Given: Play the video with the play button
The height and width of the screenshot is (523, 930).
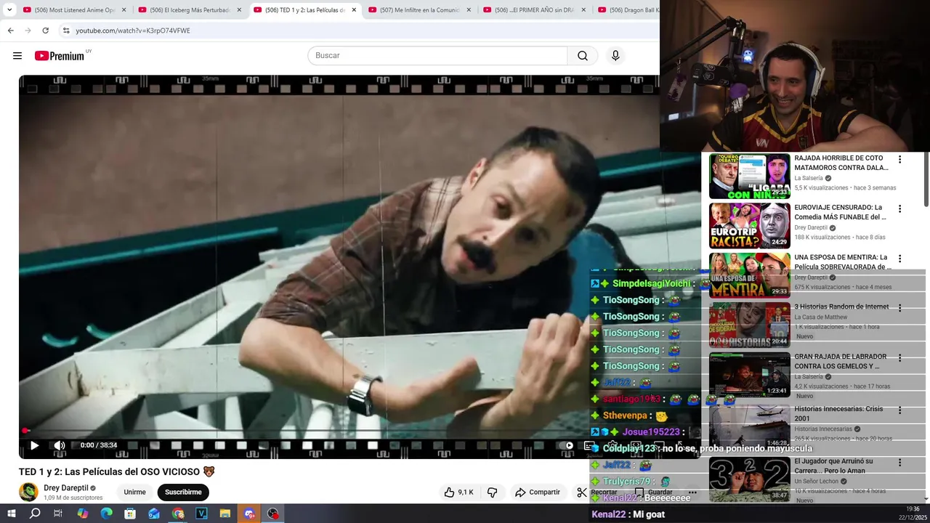Looking at the screenshot, I should pyautogui.click(x=34, y=445).
